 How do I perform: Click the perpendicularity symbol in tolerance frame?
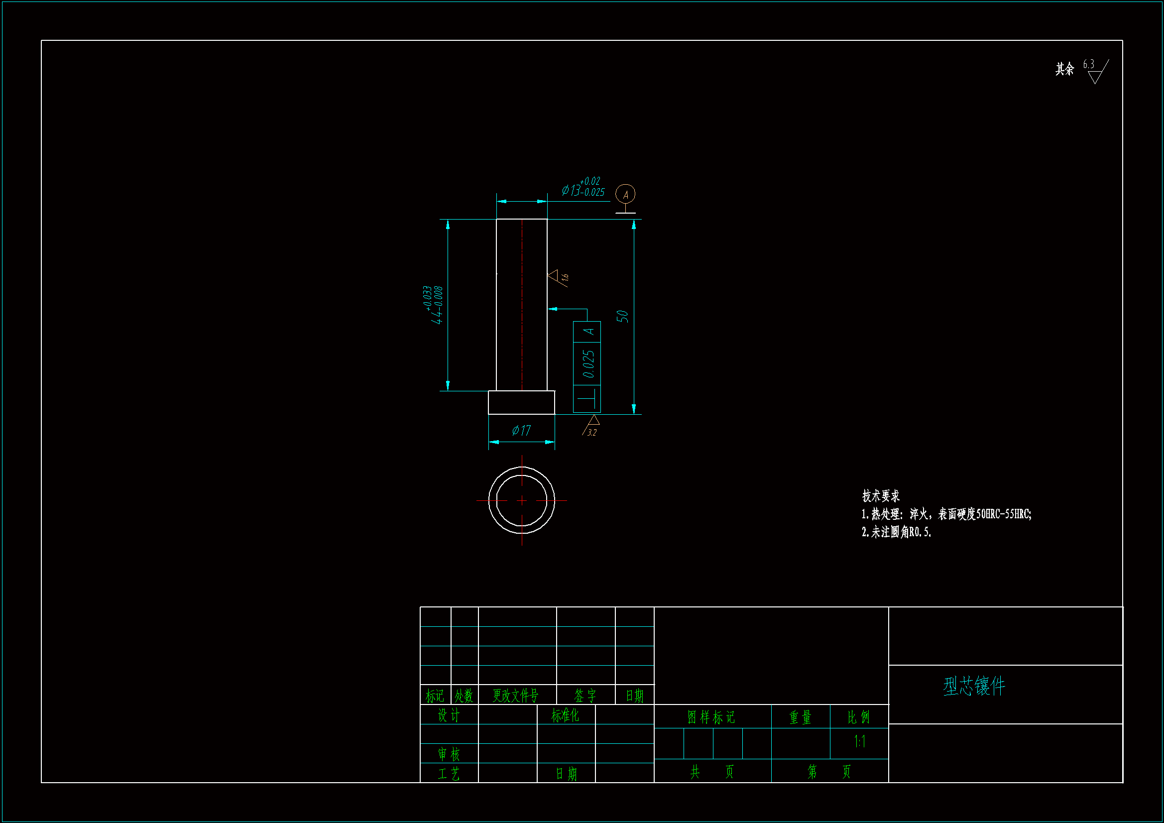coord(587,399)
